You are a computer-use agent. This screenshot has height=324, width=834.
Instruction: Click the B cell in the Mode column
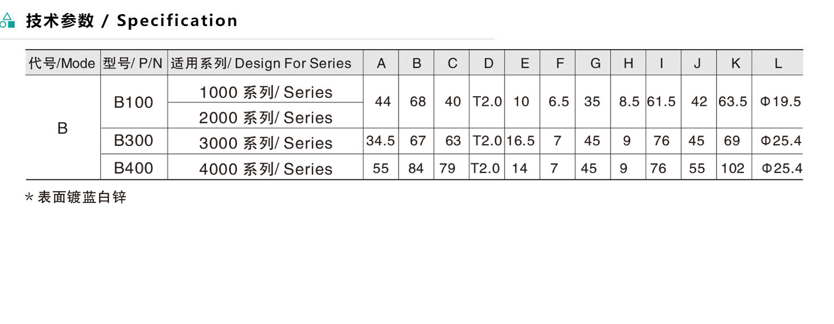[62, 128]
